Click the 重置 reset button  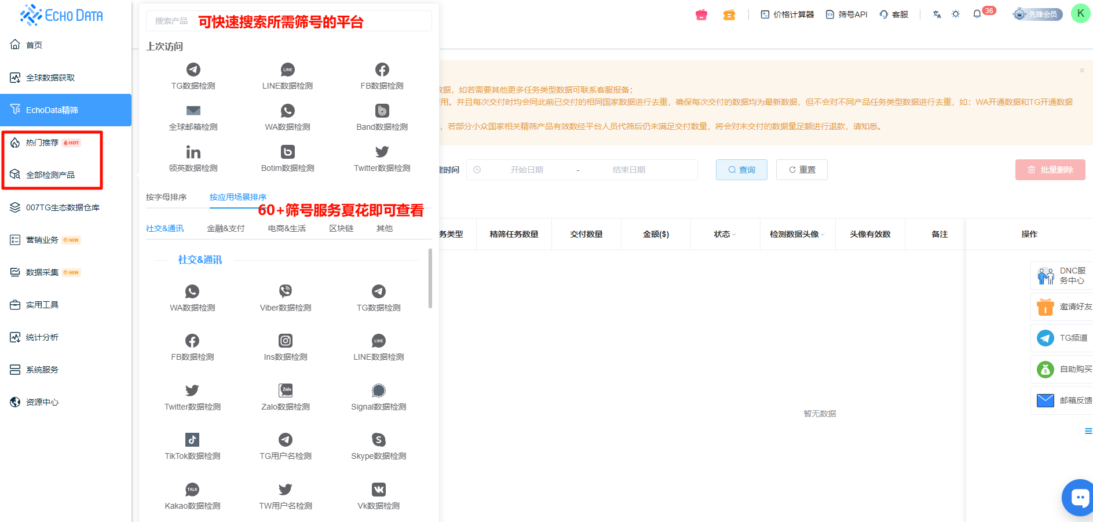pos(802,170)
